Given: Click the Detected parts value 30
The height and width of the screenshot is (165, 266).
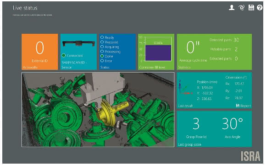Looking at the screenshot, I should pos(236,40).
